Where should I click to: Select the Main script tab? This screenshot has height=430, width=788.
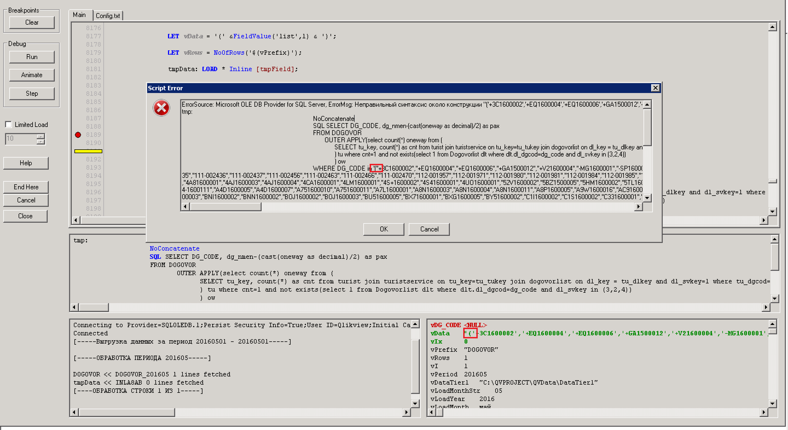[79, 15]
